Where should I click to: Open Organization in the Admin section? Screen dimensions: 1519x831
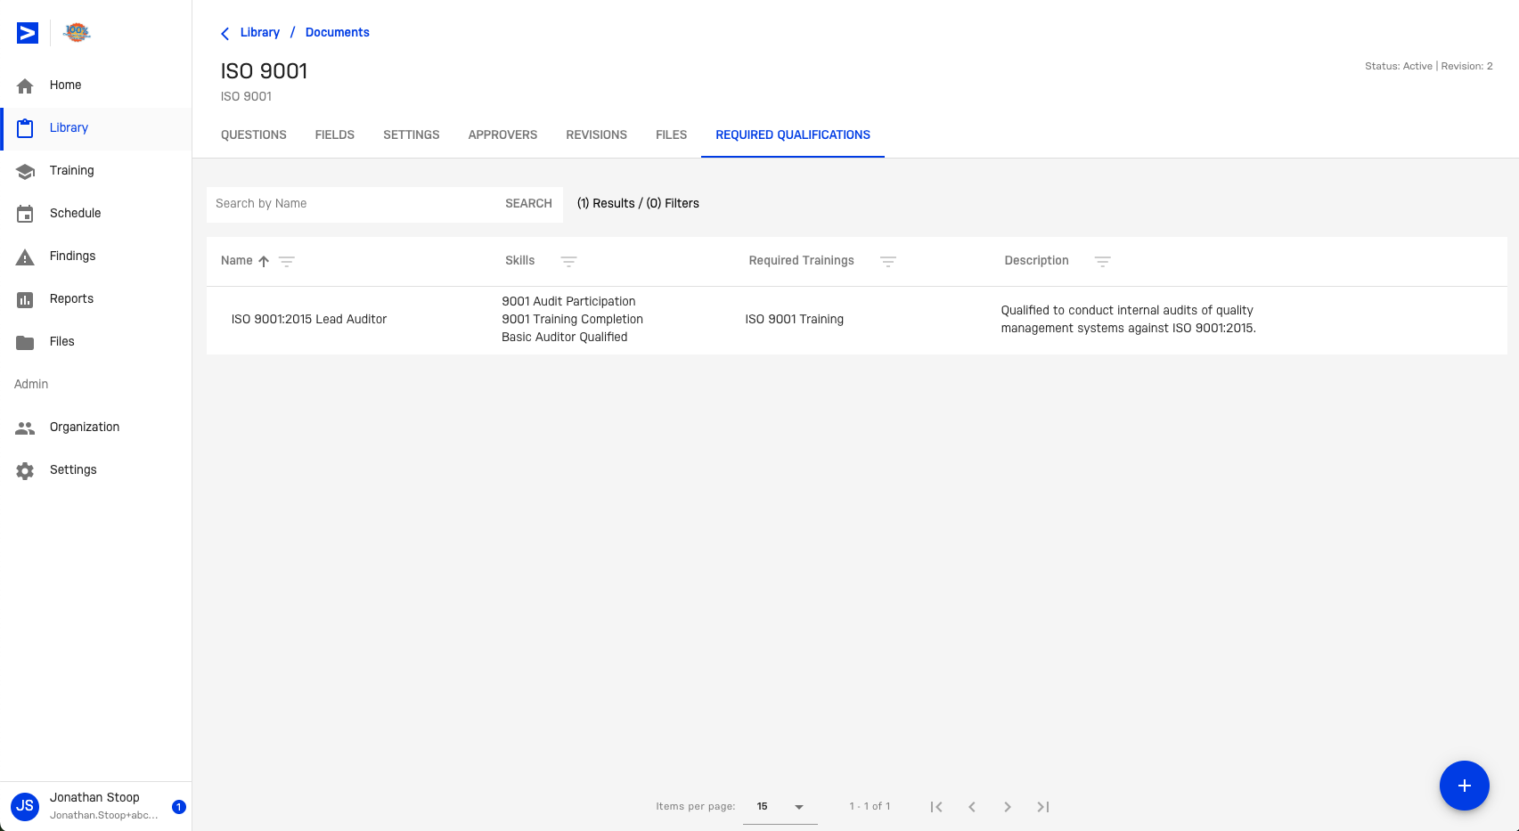pyautogui.click(x=96, y=428)
